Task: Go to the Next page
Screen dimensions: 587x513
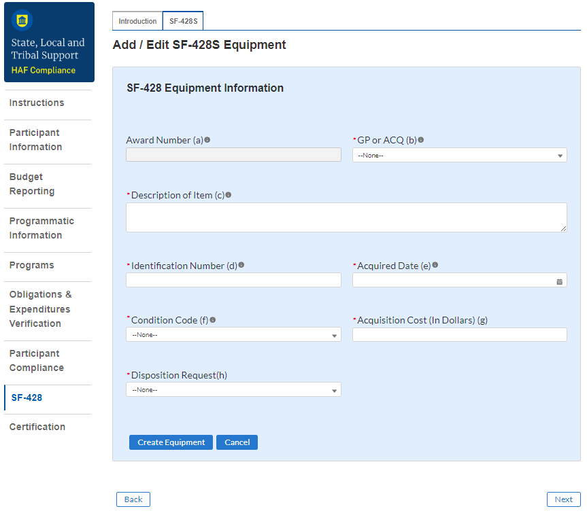Action: tap(563, 499)
